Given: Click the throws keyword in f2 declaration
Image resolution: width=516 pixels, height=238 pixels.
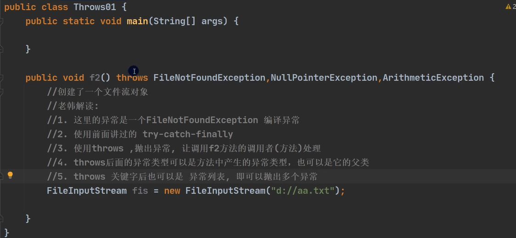Looking at the screenshot, I should pyautogui.click(x=132, y=78).
